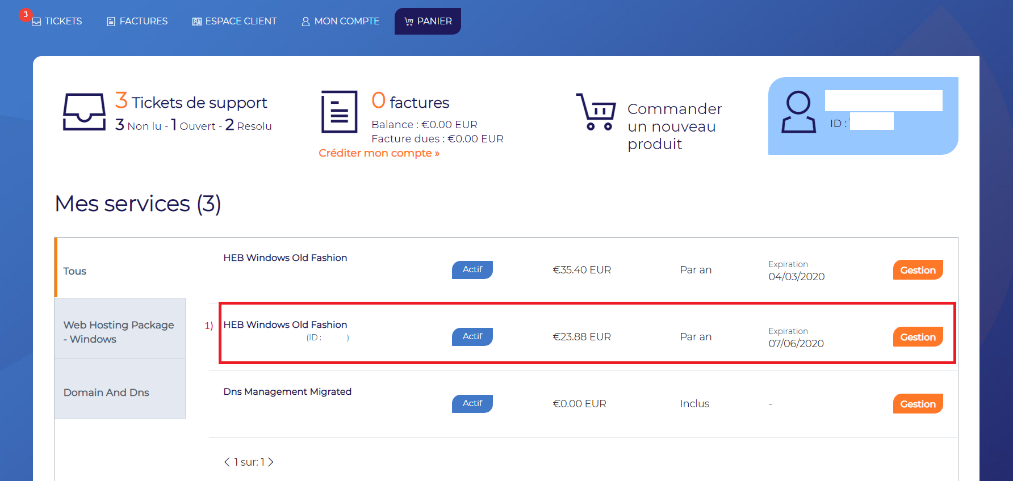Go to next services page arrow
This screenshot has height=481, width=1013.
(271, 462)
